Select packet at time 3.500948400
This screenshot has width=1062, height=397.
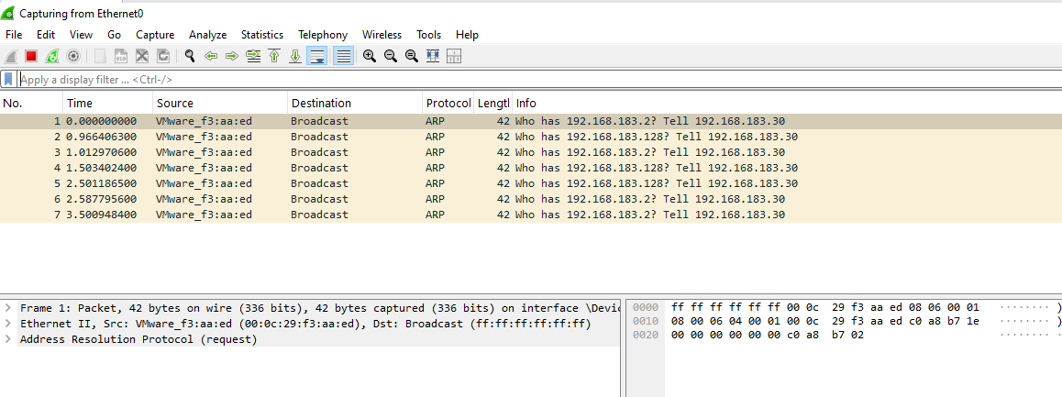531,215
